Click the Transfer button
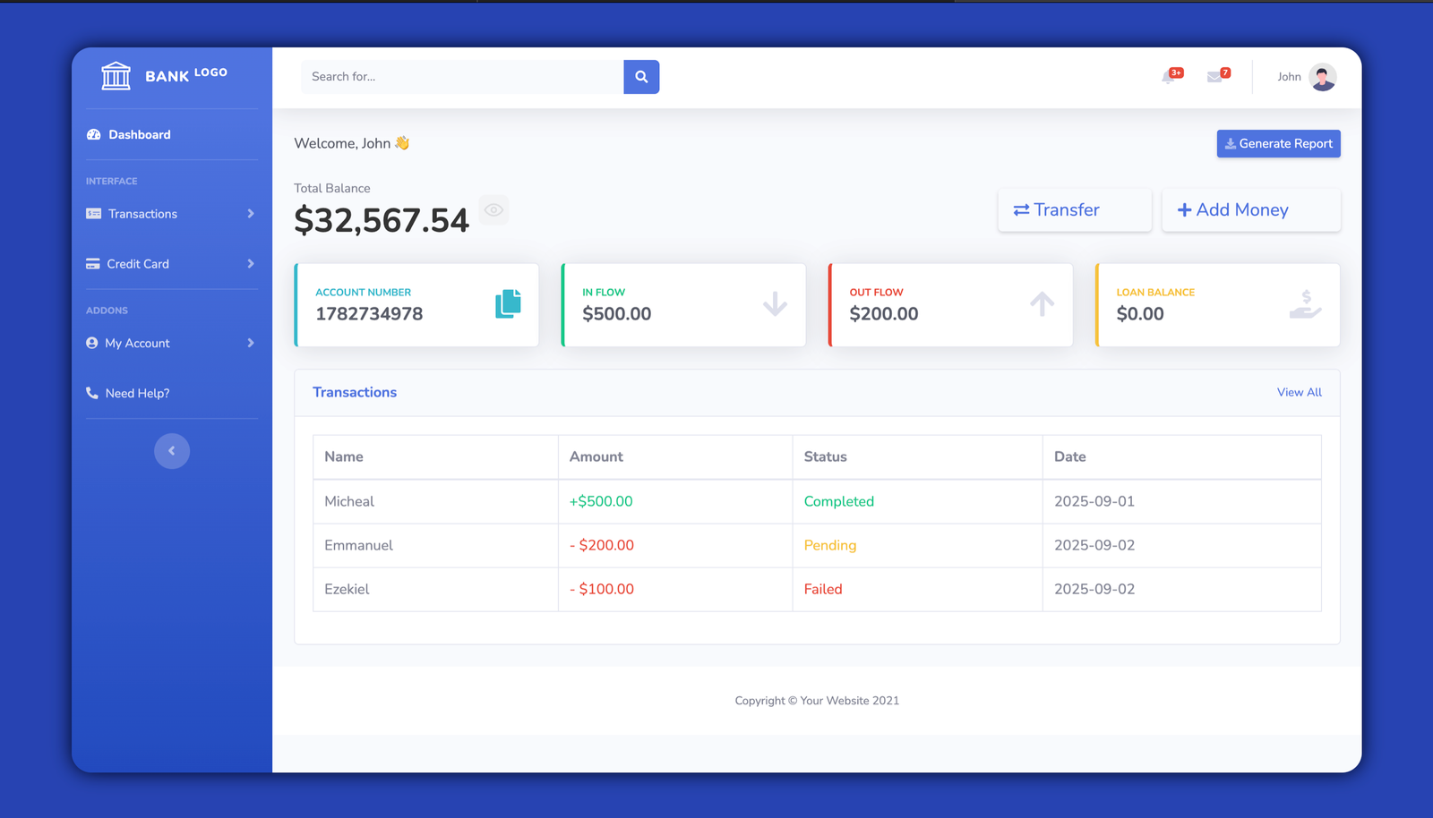1433x818 pixels. click(1074, 210)
